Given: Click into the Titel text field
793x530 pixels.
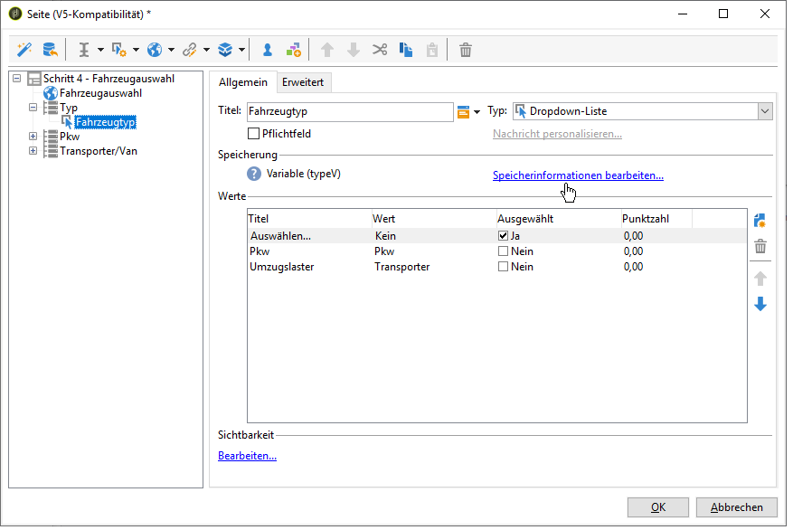Looking at the screenshot, I should 349,111.
